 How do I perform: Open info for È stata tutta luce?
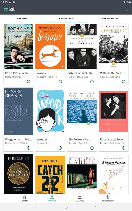(124, 148)
